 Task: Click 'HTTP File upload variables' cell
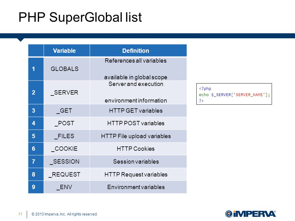(138, 136)
